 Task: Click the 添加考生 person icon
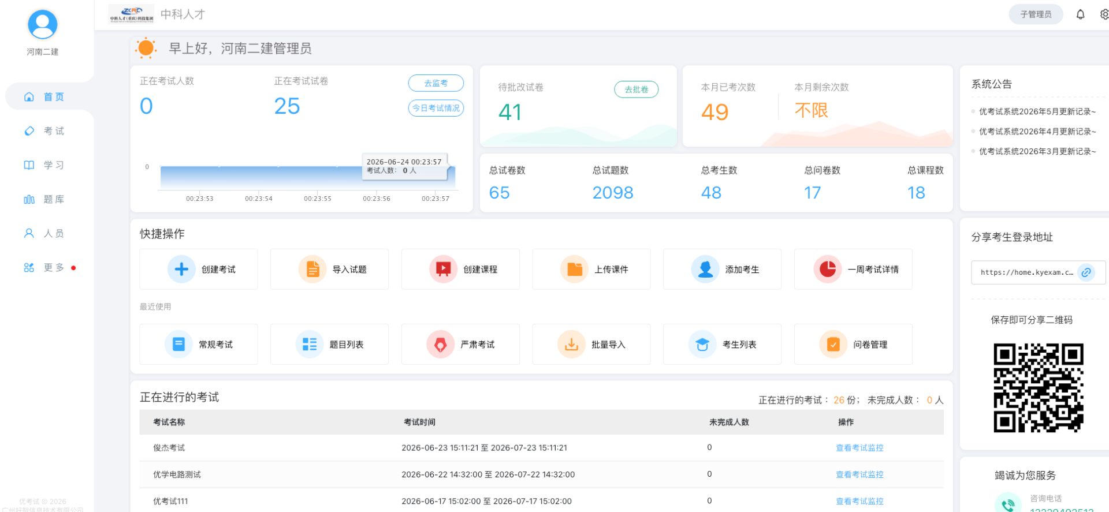click(705, 269)
